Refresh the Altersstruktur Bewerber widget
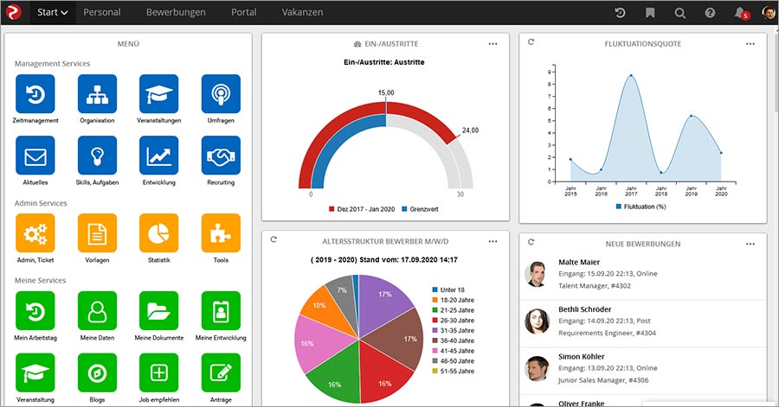Viewport: 779px width, 407px height. (274, 239)
